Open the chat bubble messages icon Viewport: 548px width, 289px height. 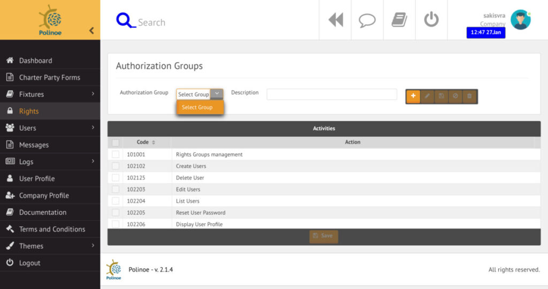[x=367, y=20]
